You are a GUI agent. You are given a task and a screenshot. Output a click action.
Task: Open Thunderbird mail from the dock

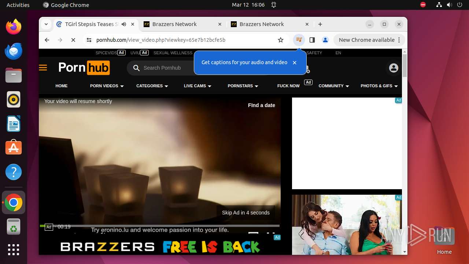14,51
